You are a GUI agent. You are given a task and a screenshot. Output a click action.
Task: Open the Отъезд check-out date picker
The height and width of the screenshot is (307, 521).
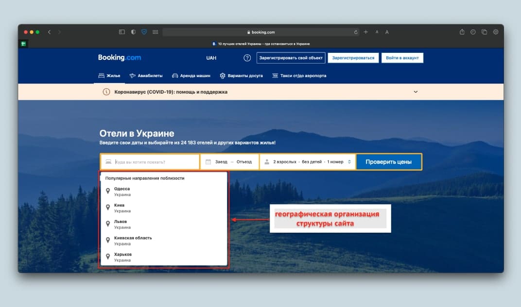244,162
